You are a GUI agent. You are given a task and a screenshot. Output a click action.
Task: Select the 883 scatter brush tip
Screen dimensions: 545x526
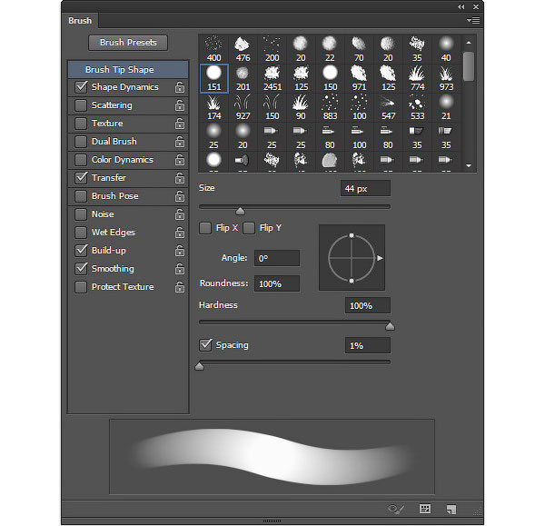pyautogui.click(x=330, y=108)
